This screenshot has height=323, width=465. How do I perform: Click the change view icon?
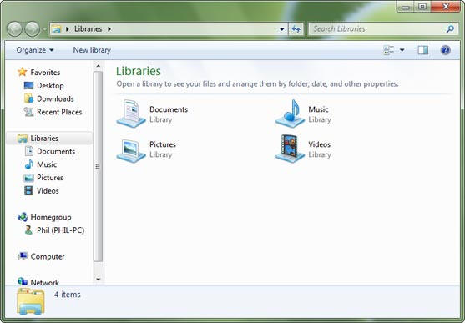click(x=388, y=50)
